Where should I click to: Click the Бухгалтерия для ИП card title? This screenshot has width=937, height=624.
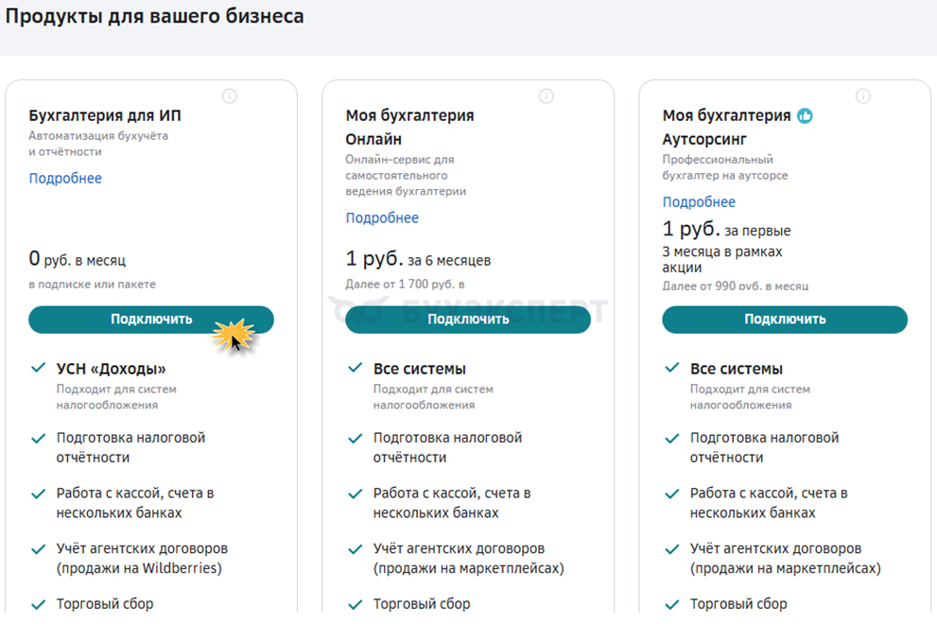pyautogui.click(x=105, y=116)
